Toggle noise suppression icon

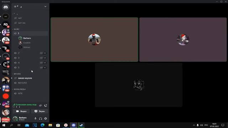[40, 106]
